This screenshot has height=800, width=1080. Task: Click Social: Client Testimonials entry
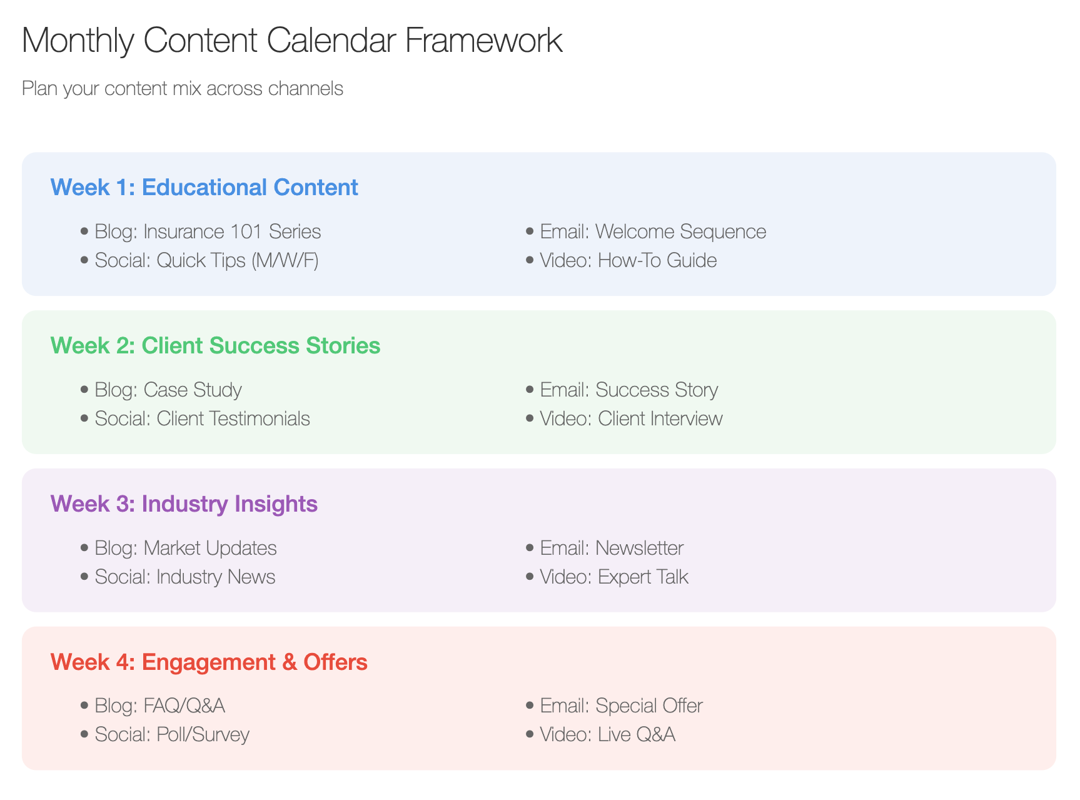click(203, 418)
